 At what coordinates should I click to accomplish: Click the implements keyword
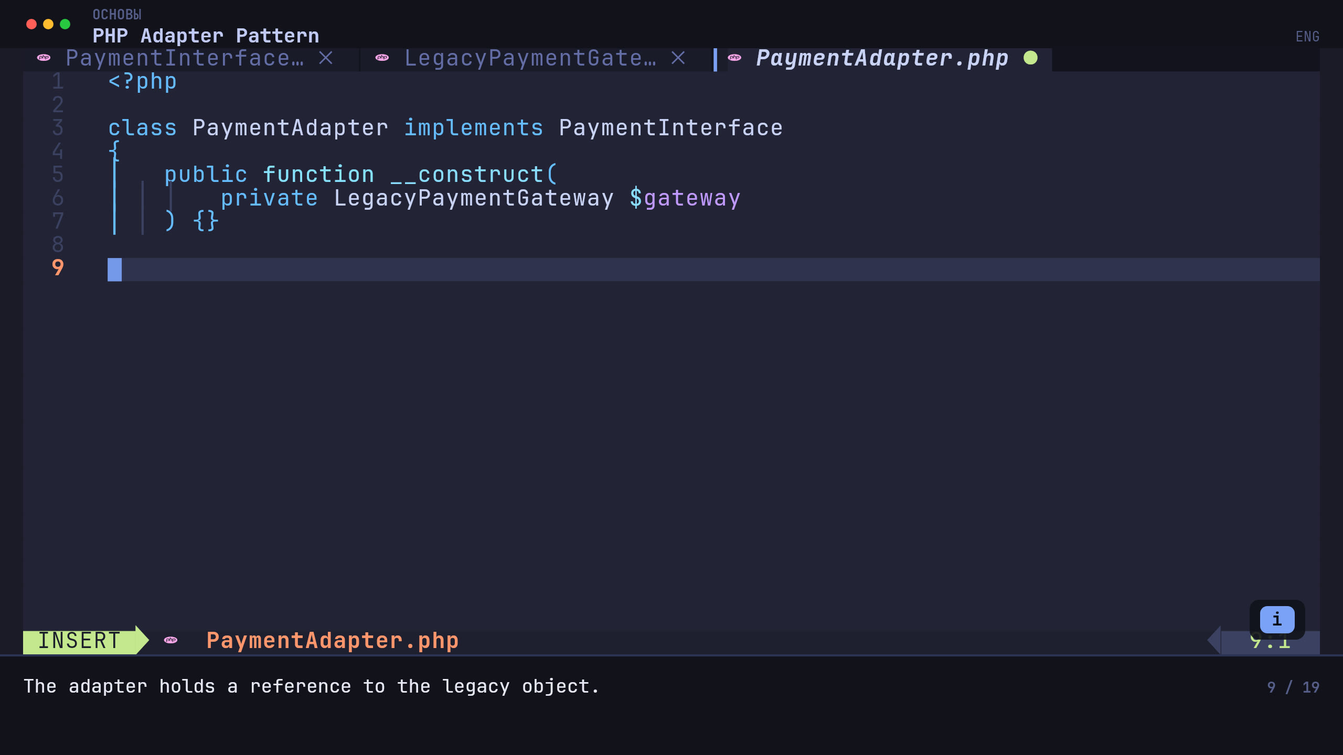[x=473, y=128]
